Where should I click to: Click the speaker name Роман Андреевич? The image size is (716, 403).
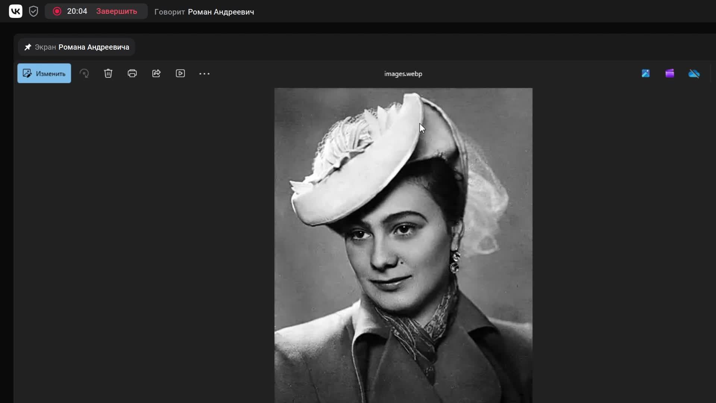221,12
